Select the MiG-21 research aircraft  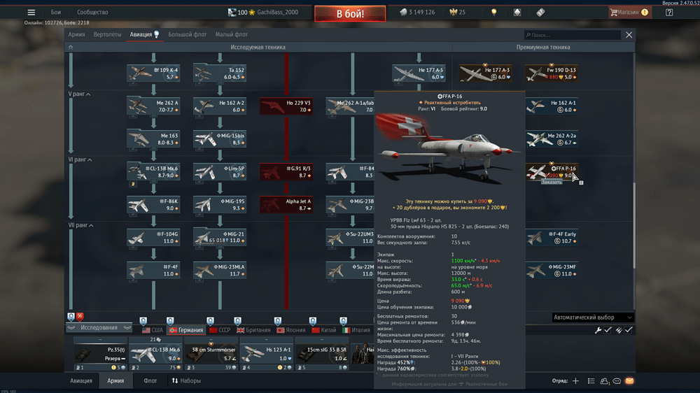click(220, 237)
